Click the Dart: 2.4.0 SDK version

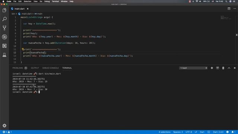[x=218, y=132]
